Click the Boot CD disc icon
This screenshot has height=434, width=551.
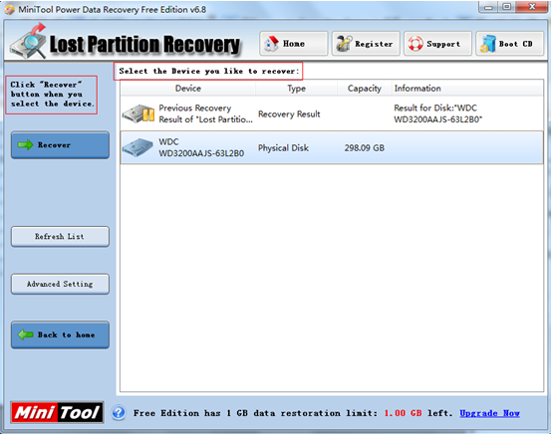click(488, 44)
